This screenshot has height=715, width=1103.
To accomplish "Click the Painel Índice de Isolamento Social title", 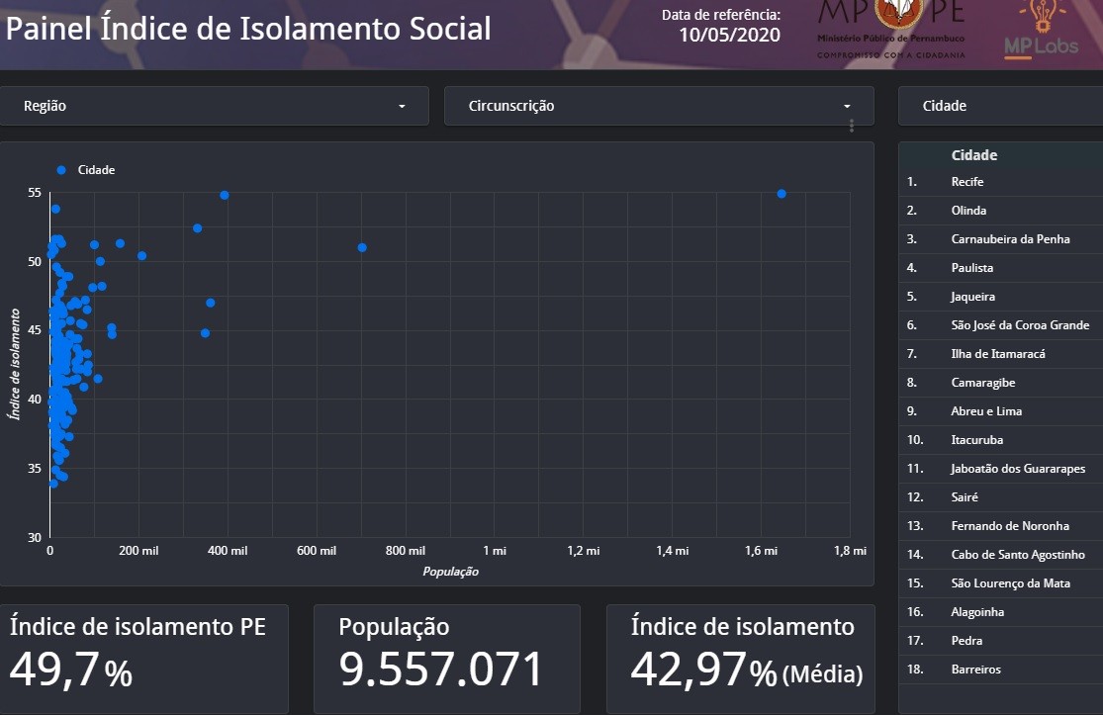I will pos(248,29).
